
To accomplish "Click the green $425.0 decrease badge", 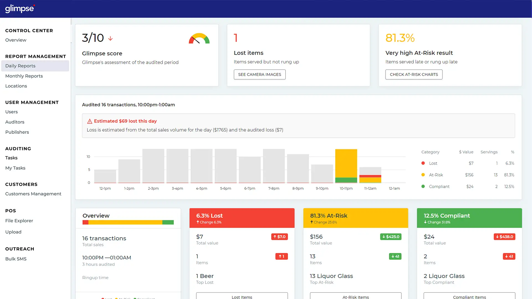I will 391,237.
